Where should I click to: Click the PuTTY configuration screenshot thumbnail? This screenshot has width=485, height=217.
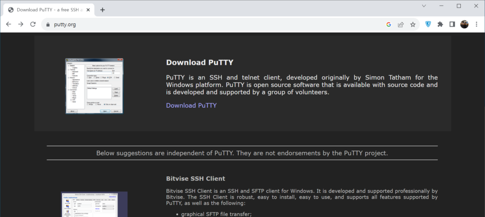click(94, 86)
